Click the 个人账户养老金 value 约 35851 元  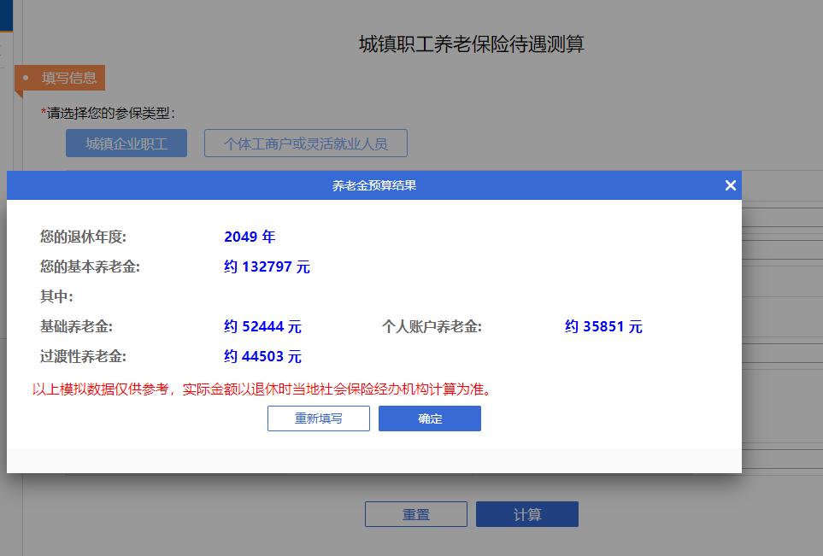tap(604, 326)
